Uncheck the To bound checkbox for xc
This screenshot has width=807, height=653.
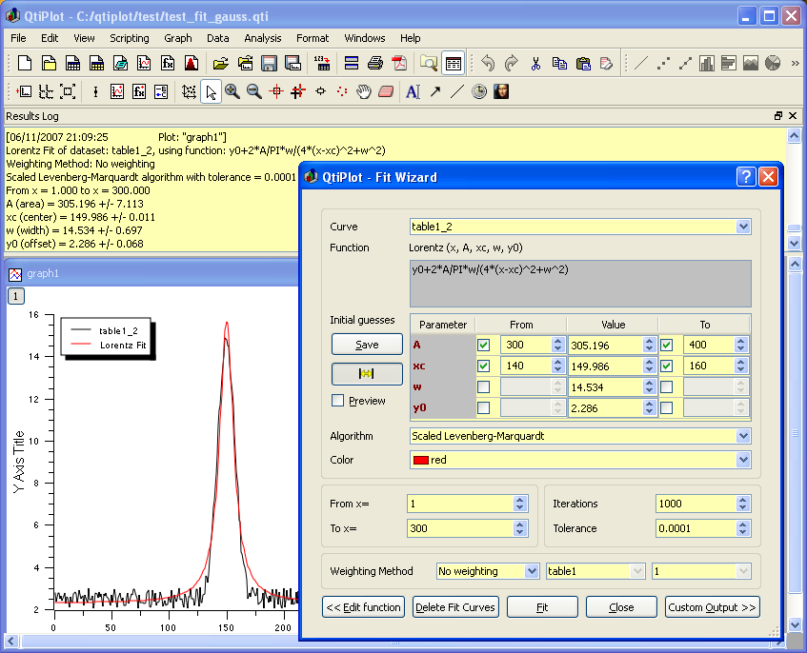click(667, 366)
